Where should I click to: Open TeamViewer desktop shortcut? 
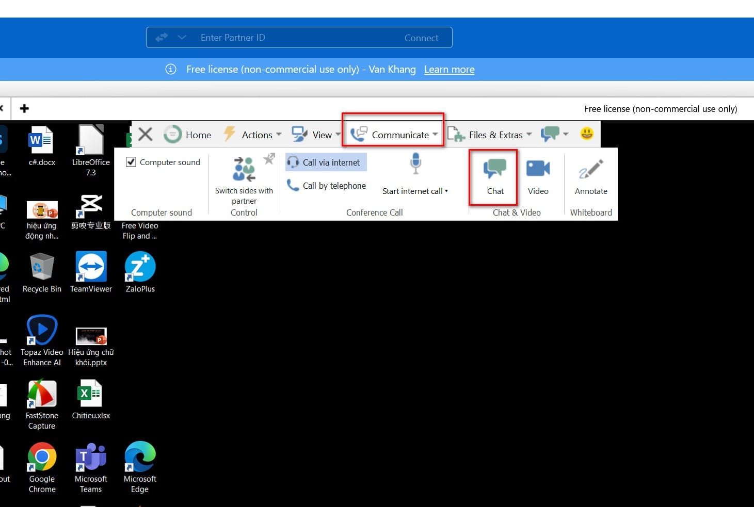pyautogui.click(x=91, y=272)
